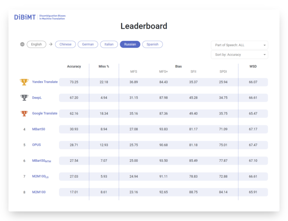Pick Spanish as the target language
This screenshot has width=288, height=221.
pos(153,44)
